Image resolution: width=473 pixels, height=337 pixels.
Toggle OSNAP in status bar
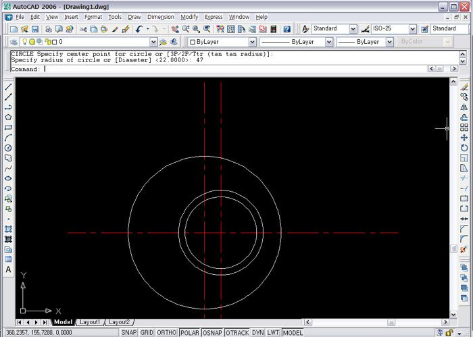212,332
